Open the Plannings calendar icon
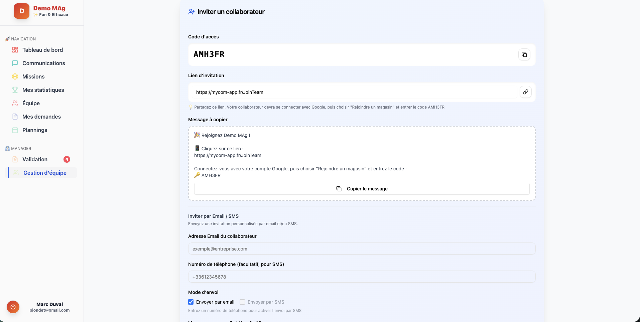The height and width of the screenshot is (322, 640). 15,130
